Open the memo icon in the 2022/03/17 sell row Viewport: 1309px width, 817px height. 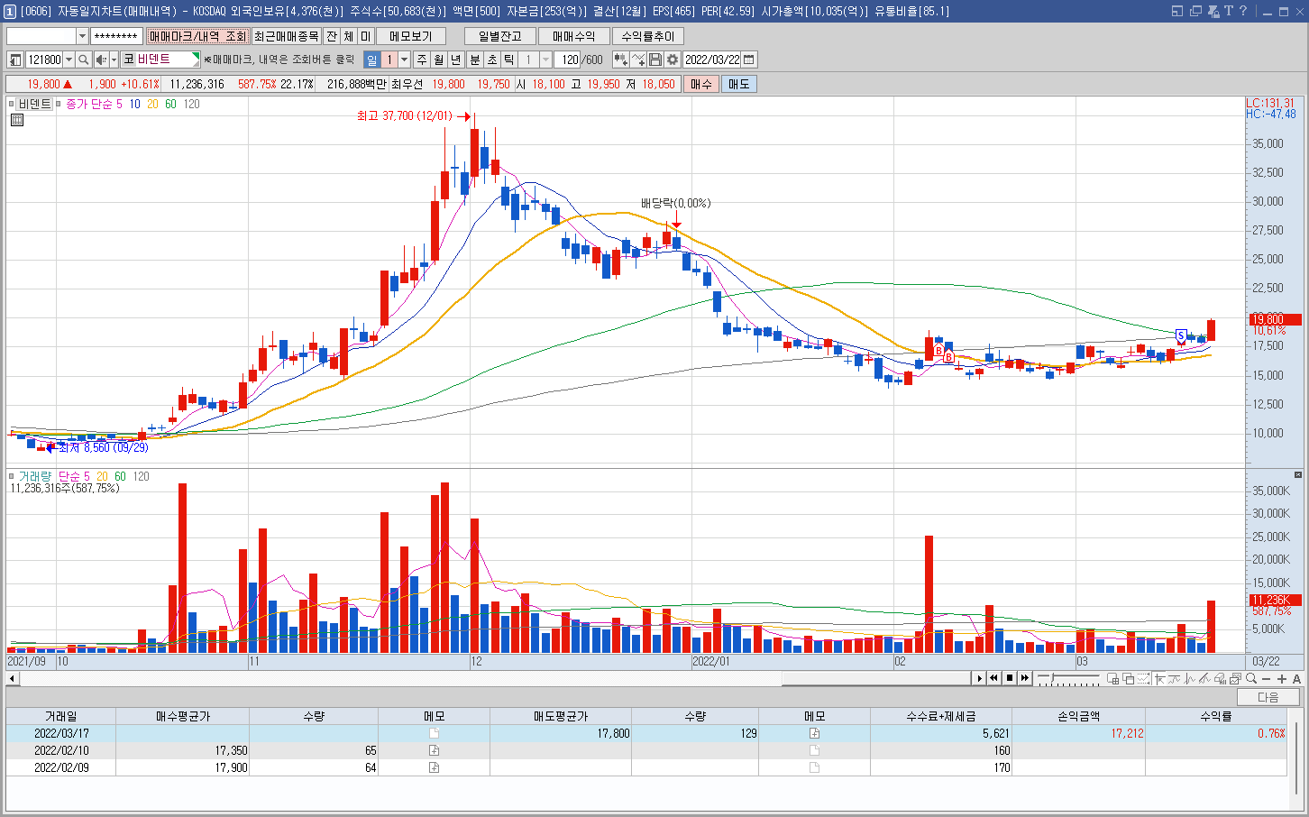coord(815,733)
